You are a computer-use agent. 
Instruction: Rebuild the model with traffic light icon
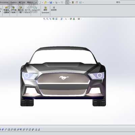(x=73, y=2)
